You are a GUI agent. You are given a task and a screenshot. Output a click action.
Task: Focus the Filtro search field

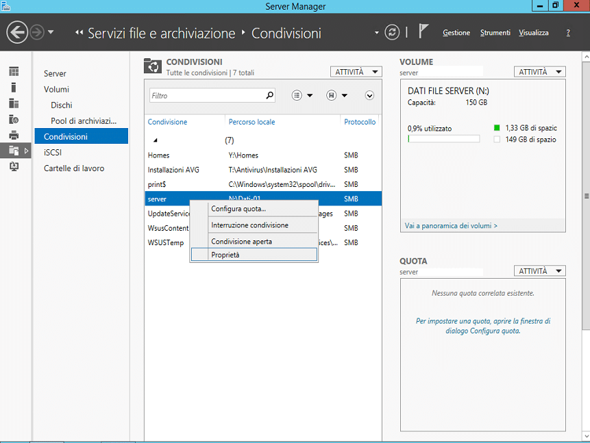(x=208, y=96)
